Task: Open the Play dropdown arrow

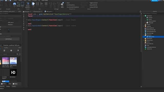Action: [x=33, y=7]
